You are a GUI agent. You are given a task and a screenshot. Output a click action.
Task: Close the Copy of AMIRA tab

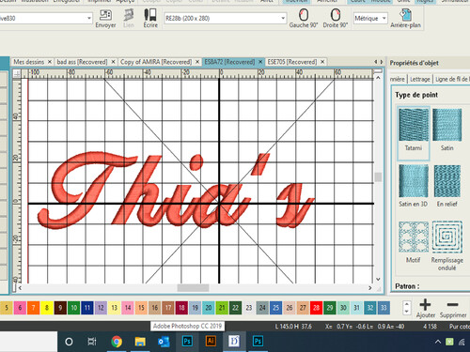(197, 62)
